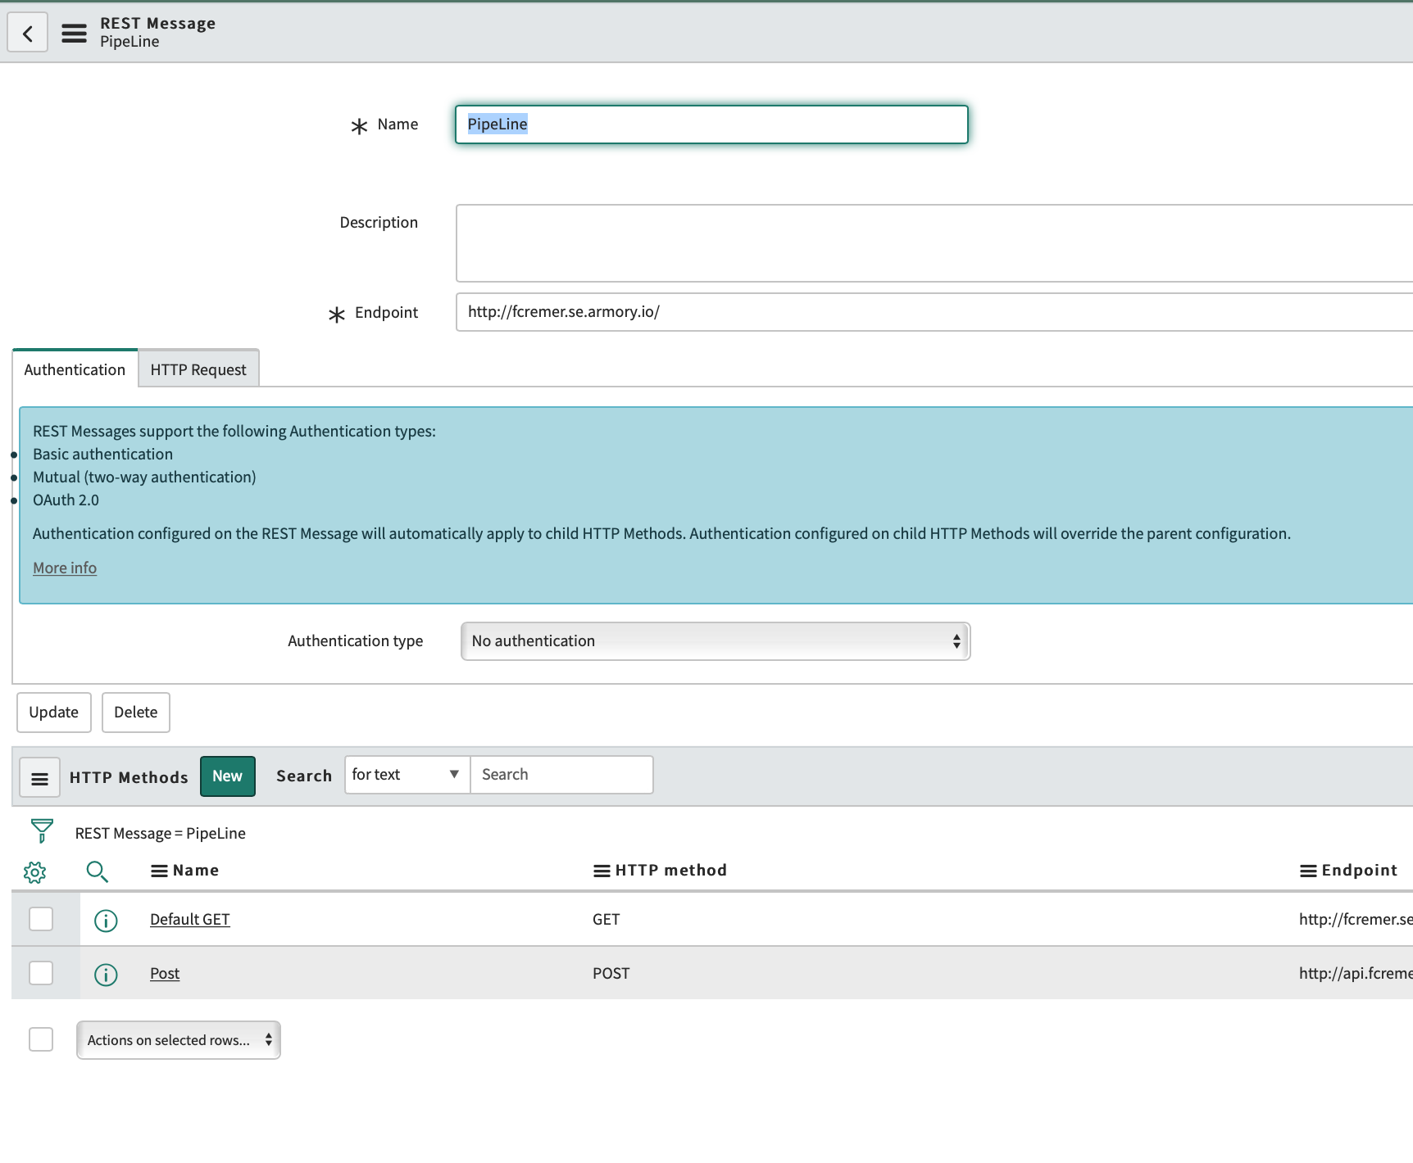Click the filter funnel icon
The image size is (1413, 1163).
pyautogui.click(x=42, y=831)
